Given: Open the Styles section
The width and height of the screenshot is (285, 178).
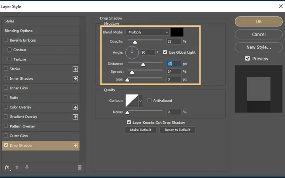Looking at the screenshot, I should [41, 21].
